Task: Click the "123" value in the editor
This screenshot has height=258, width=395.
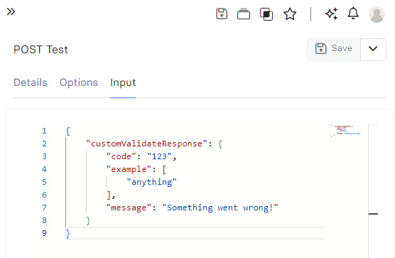Action: tap(159, 156)
